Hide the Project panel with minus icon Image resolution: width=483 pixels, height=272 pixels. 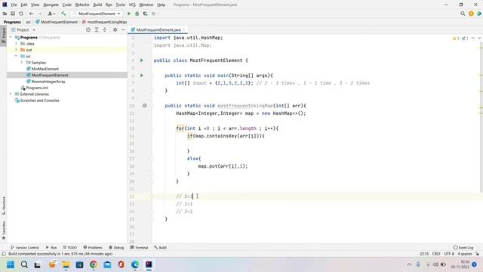coord(123,29)
